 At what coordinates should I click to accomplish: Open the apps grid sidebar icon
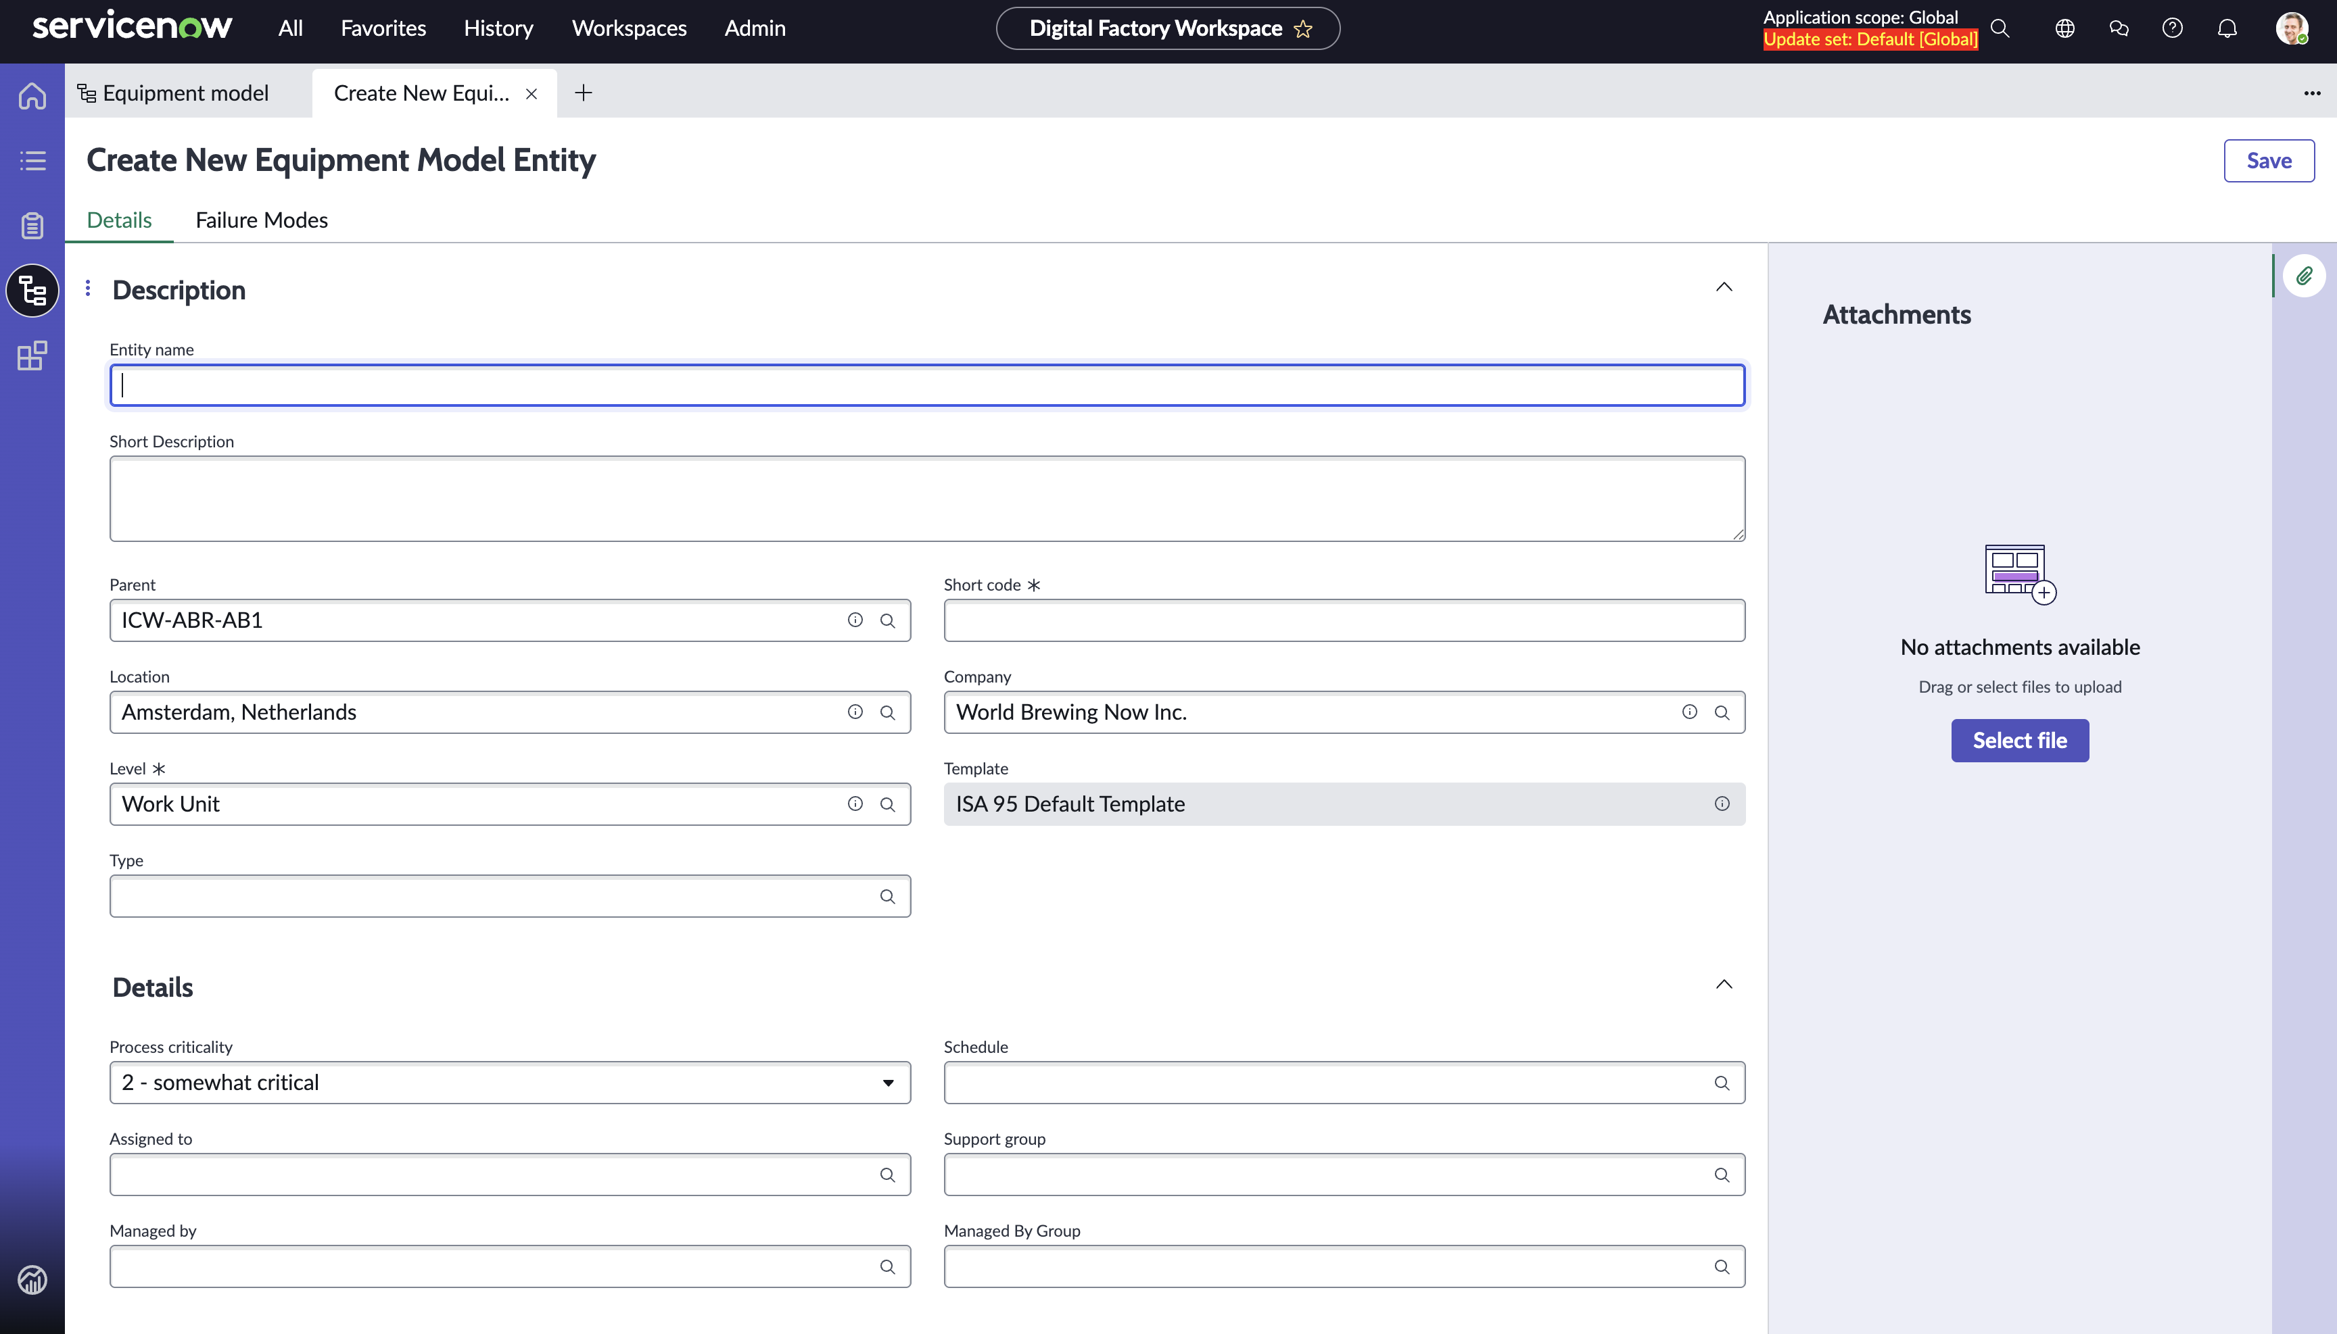pyautogui.click(x=32, y=355)
